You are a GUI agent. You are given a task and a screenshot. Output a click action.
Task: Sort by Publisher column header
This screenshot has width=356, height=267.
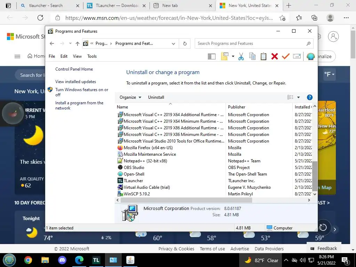point(259,107)
